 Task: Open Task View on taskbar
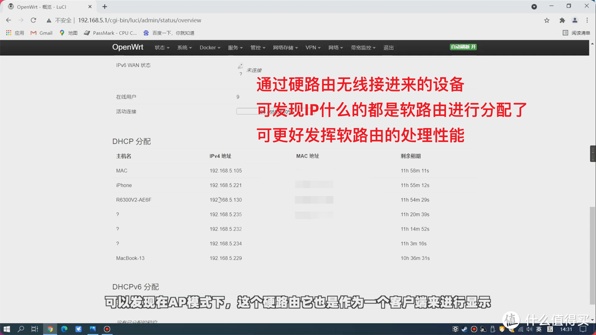35,329
